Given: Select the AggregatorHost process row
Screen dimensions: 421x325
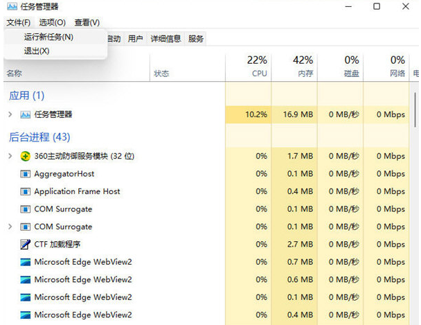Looking at the screenshot, I should click(206, 174).
